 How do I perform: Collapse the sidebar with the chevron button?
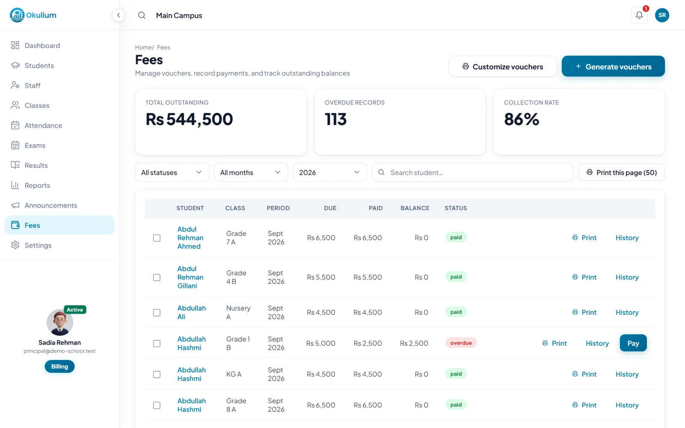[x=118, y=15]
